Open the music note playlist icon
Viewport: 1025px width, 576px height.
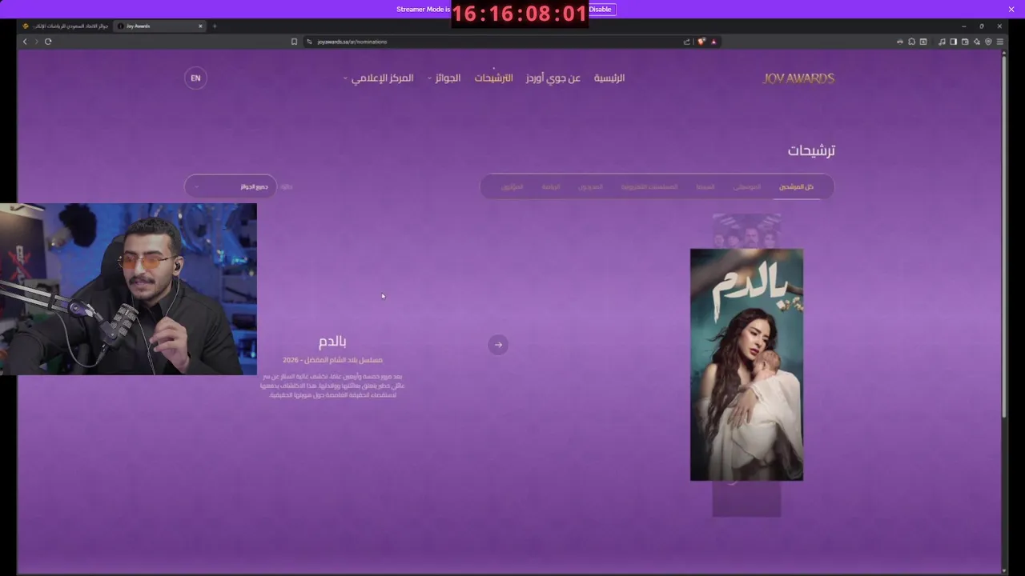click(x=942, y=42)
